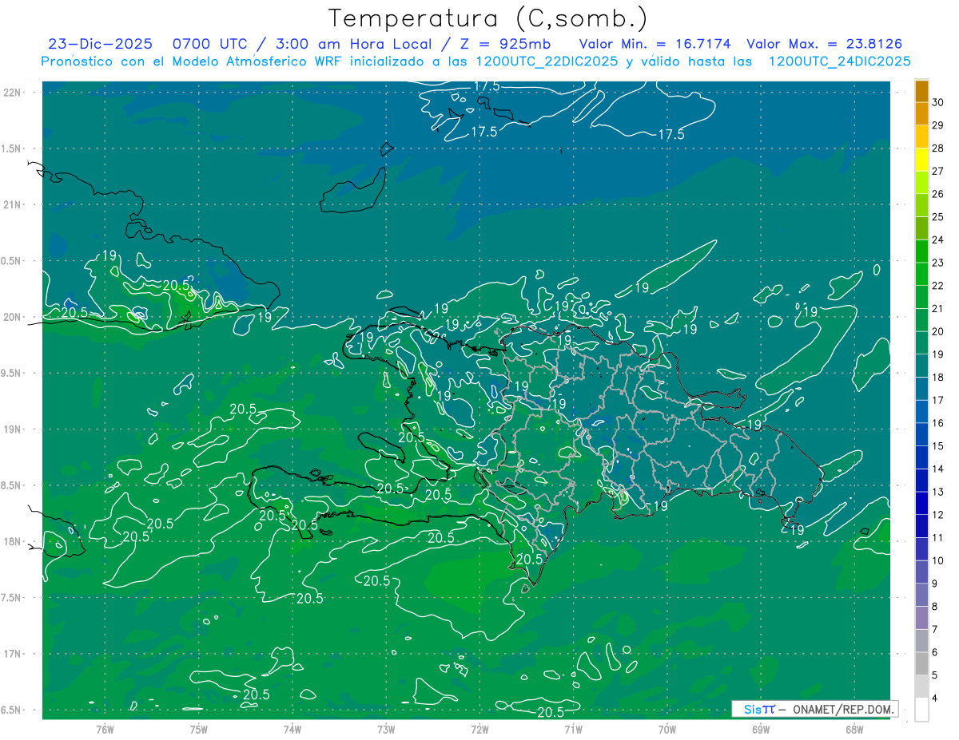Click color bar label '24'
This screenshot has width=959, height=740.
[938, 239]
